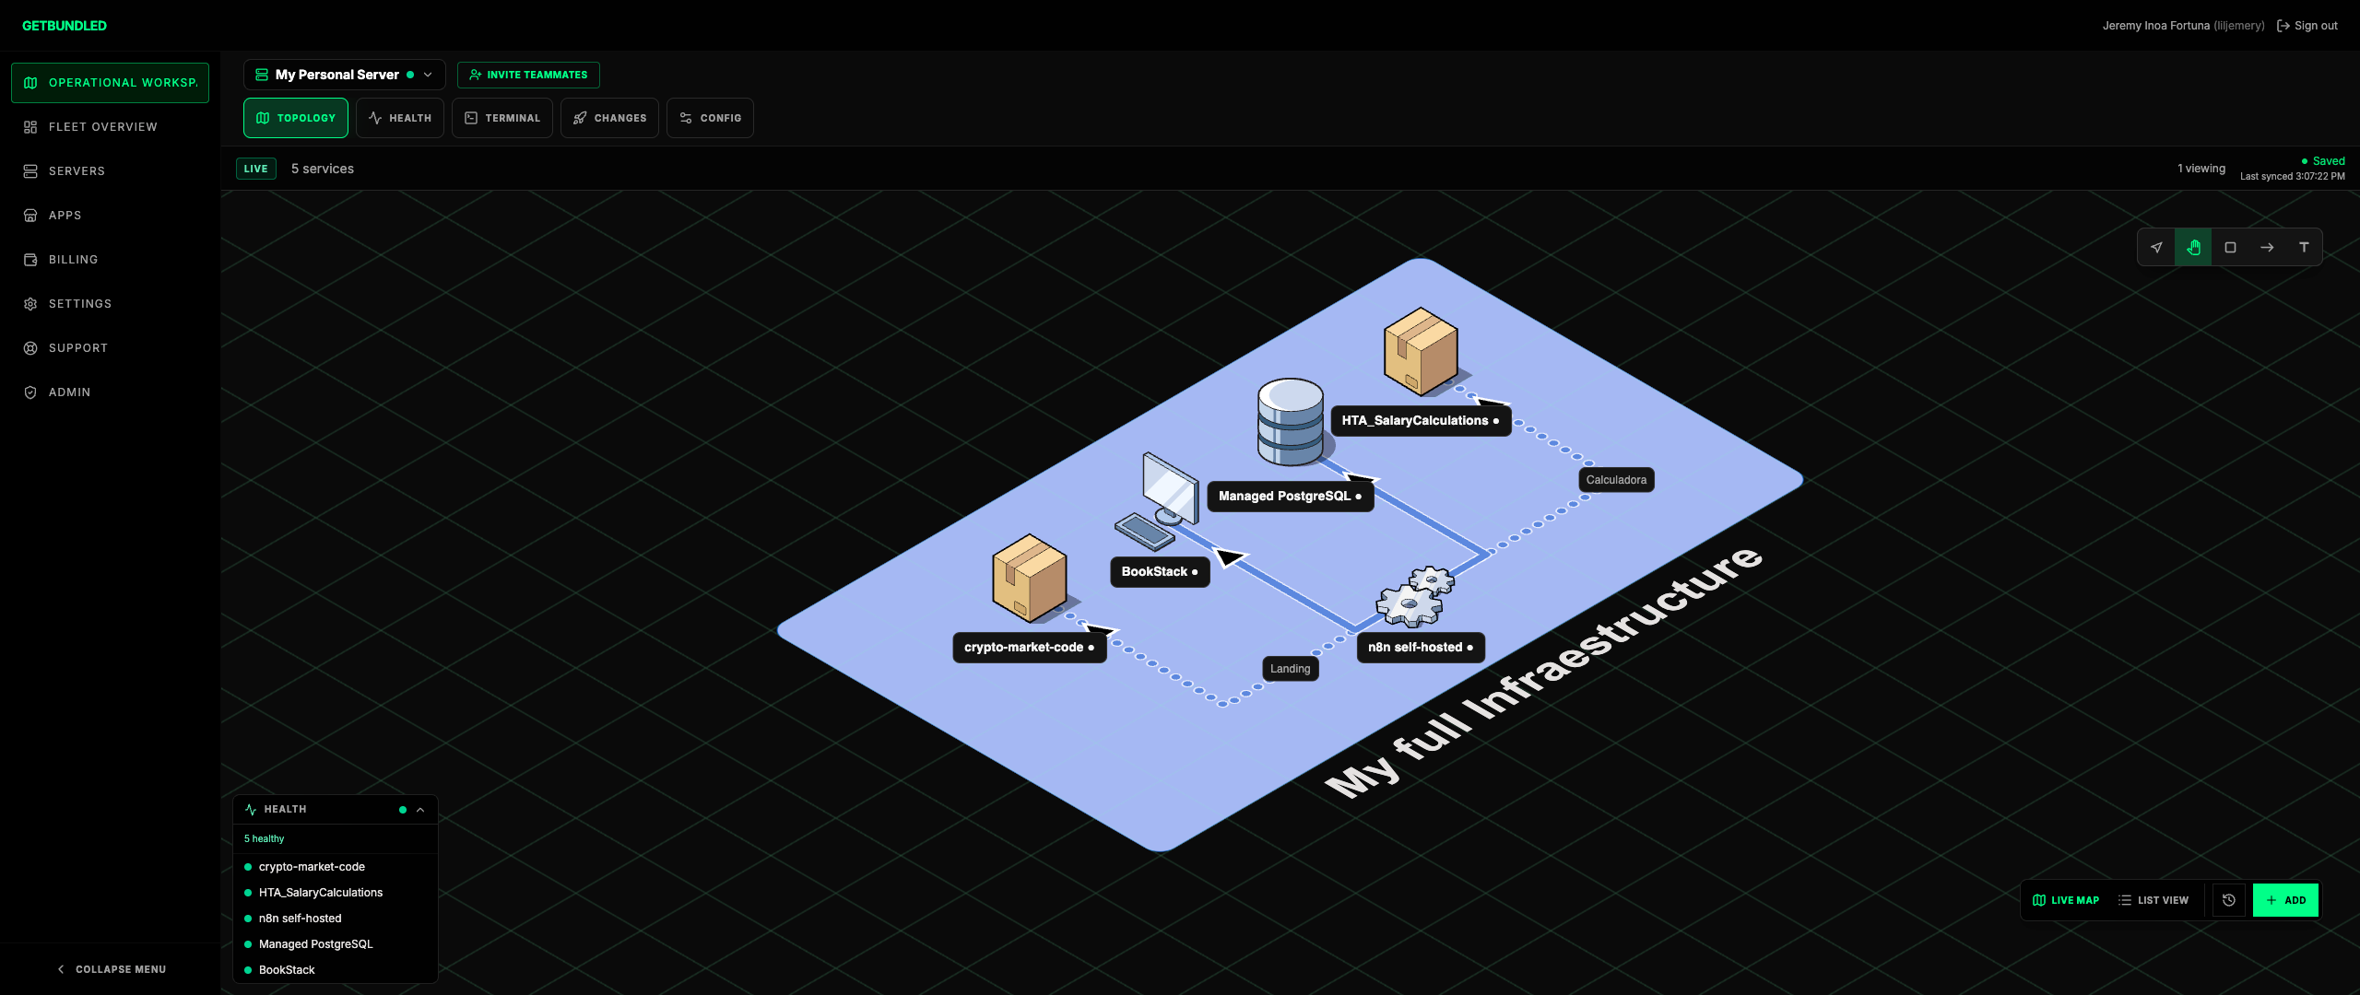Collapse the Health panel chevron
The image size is (2360, 995).
pyautogui.click(x=420, y=810)
